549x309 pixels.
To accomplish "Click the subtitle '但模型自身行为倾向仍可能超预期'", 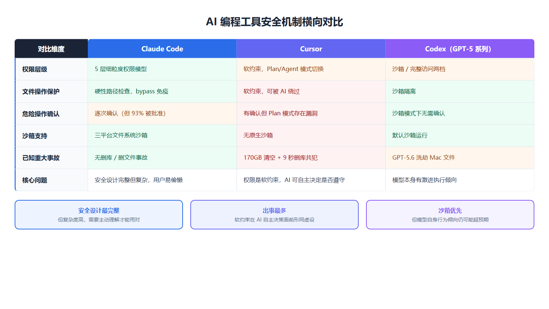I will (450, 220).
